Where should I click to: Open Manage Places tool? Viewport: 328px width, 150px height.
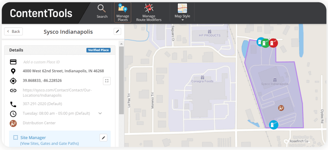point(122,12)
